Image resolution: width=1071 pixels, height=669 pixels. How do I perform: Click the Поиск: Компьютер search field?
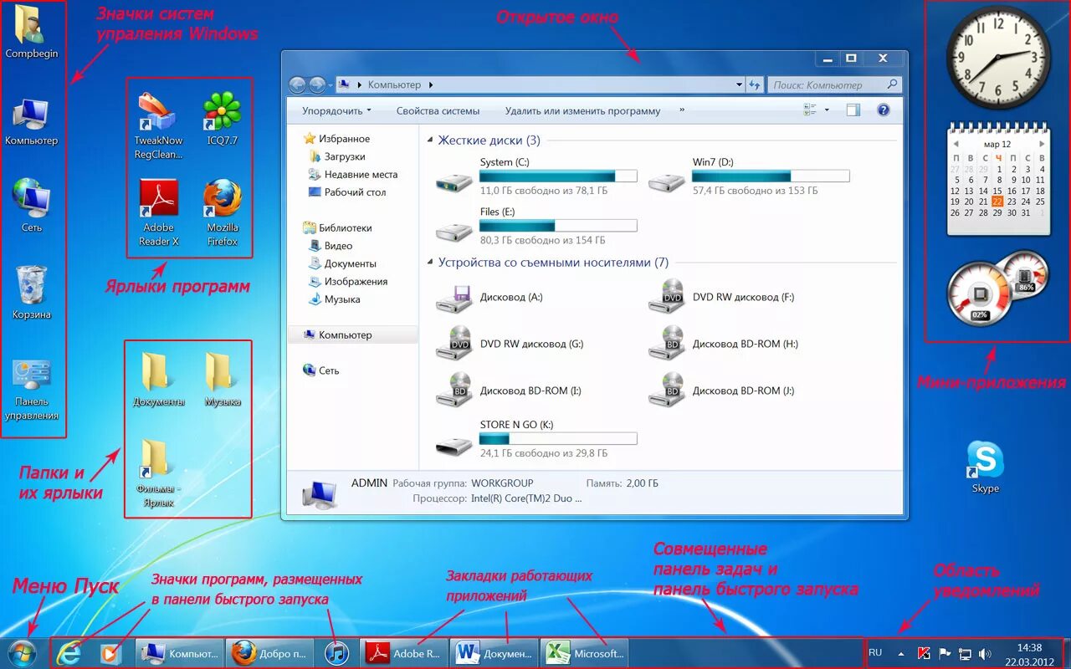[x=833, y=84]
